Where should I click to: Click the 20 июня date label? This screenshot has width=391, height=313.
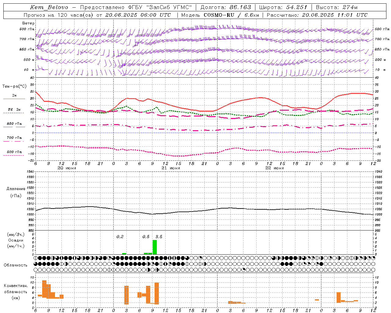click(x=67, y=168)
